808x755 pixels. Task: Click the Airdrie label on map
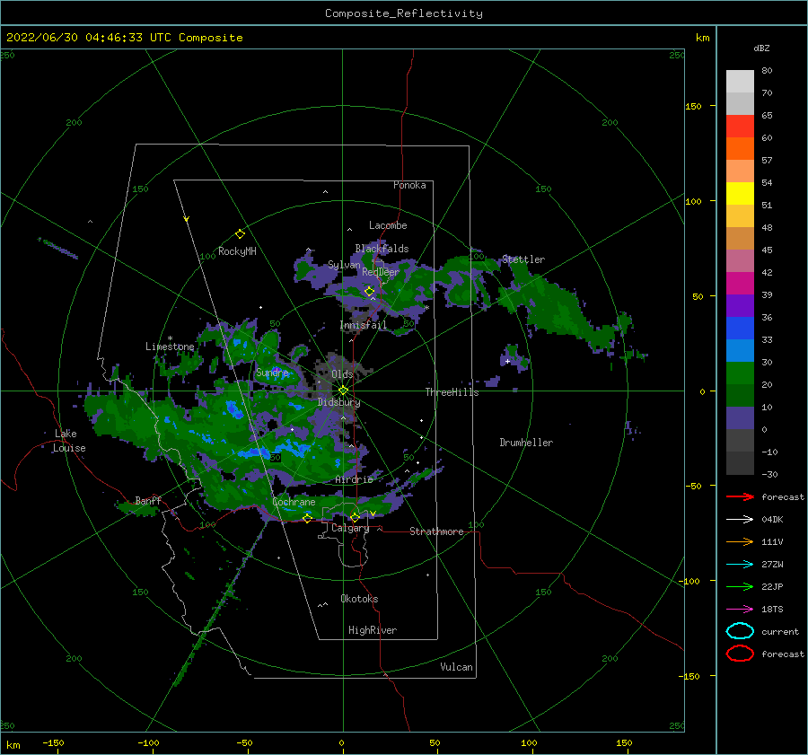(354, 479)
